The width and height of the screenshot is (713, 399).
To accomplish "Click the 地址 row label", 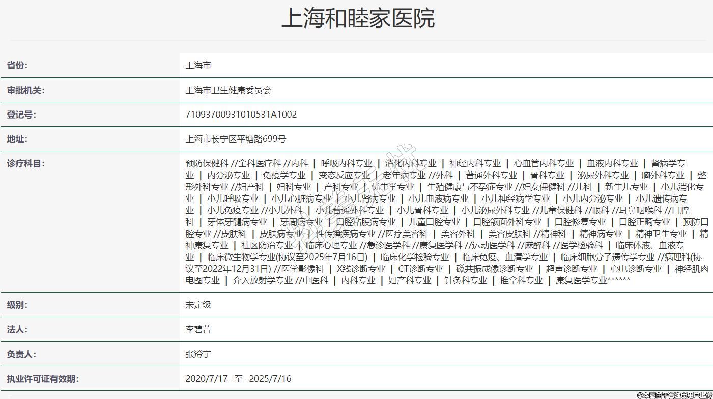I will (17, 139).
